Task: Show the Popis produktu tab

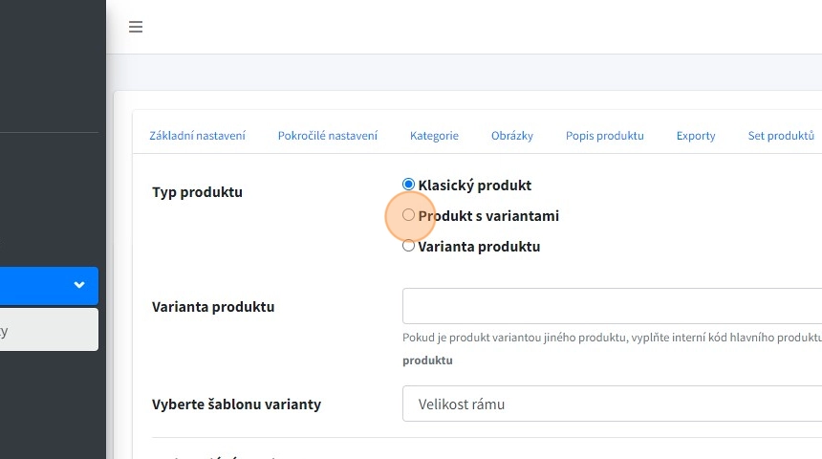Action: coord(604,136)
